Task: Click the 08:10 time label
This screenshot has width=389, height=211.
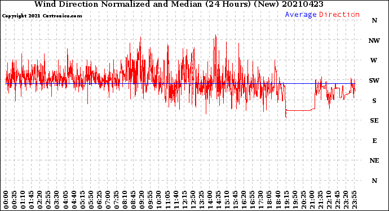Action: click(125, 200)
